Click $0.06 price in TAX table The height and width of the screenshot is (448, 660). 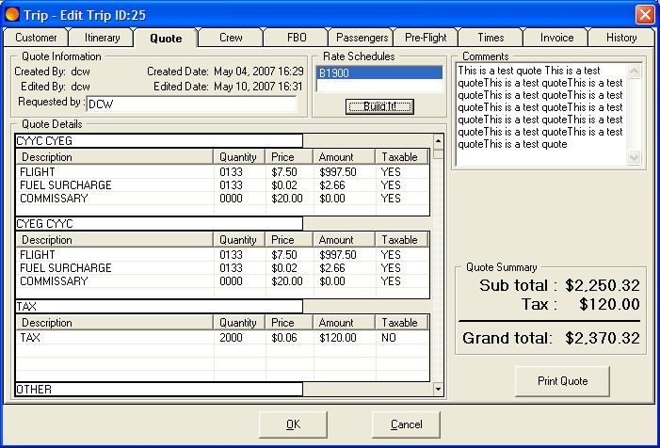point(284,338)
